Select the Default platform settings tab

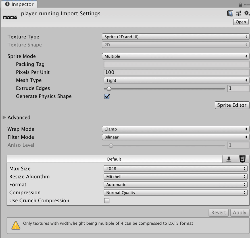pyautogui.click(x=114, y=159)
